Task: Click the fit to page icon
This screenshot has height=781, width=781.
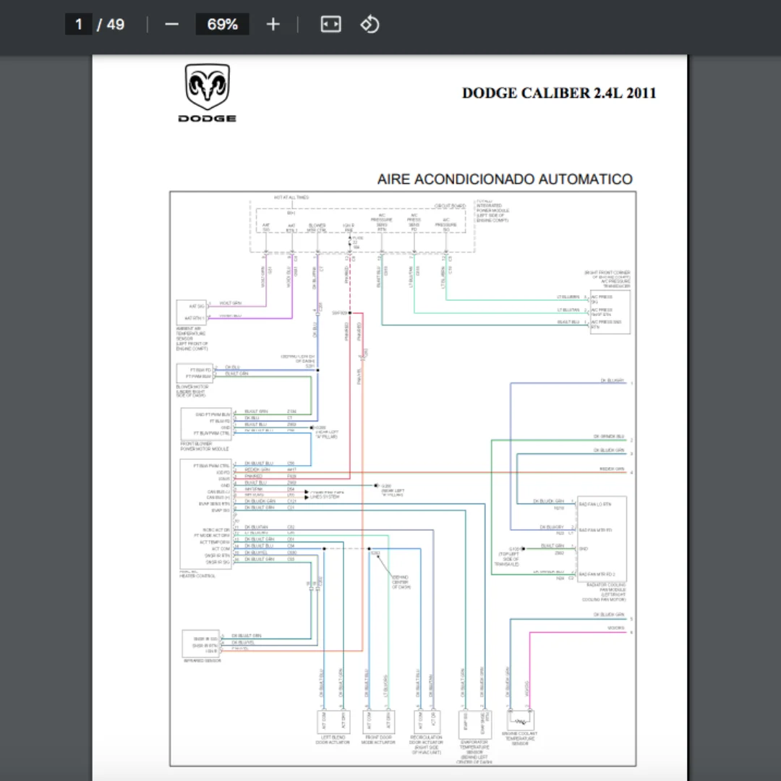Action: [330, 24]
